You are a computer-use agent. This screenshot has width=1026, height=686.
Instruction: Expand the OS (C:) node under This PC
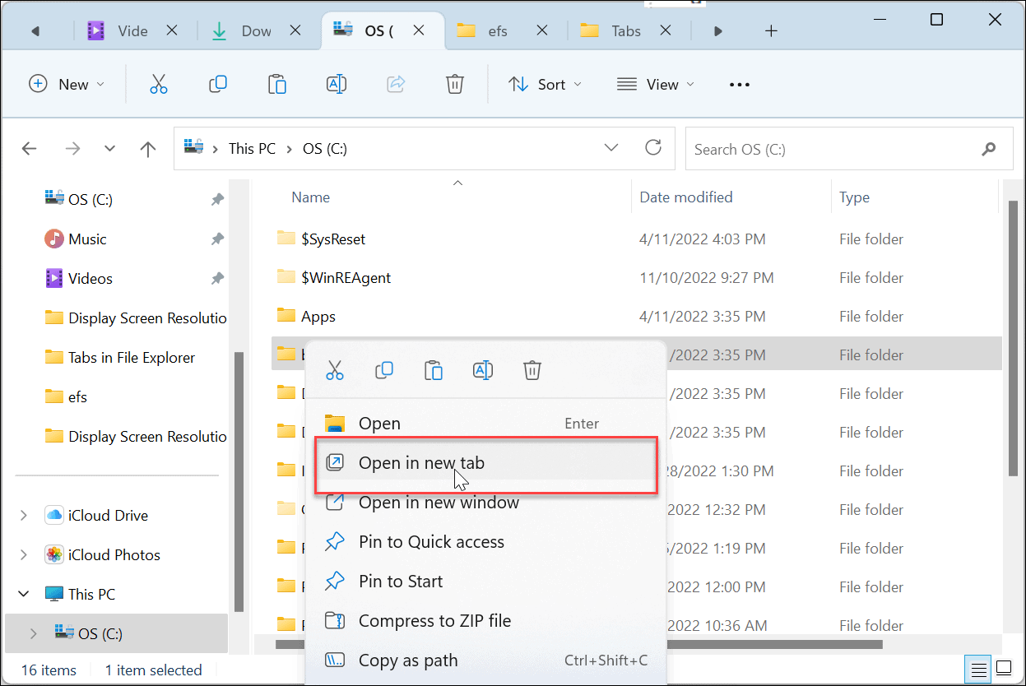(x=33, y=633)
